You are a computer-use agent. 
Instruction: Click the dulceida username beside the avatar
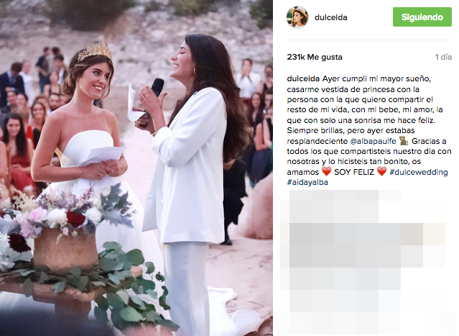[x=331, y=17]
